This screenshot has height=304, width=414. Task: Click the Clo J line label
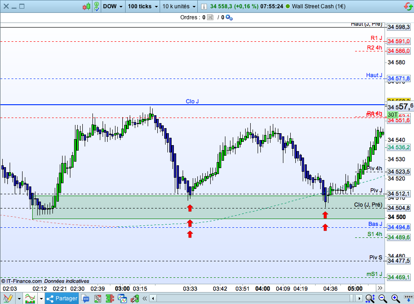[x=192, y=101]
